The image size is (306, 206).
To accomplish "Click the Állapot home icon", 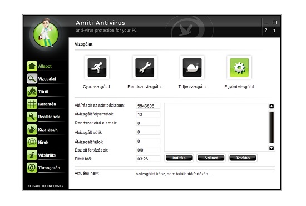I will (32, 66).
